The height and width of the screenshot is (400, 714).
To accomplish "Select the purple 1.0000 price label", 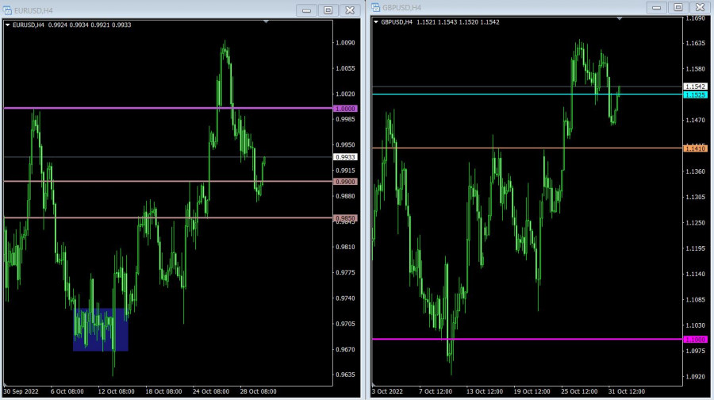I will (347, 108).
